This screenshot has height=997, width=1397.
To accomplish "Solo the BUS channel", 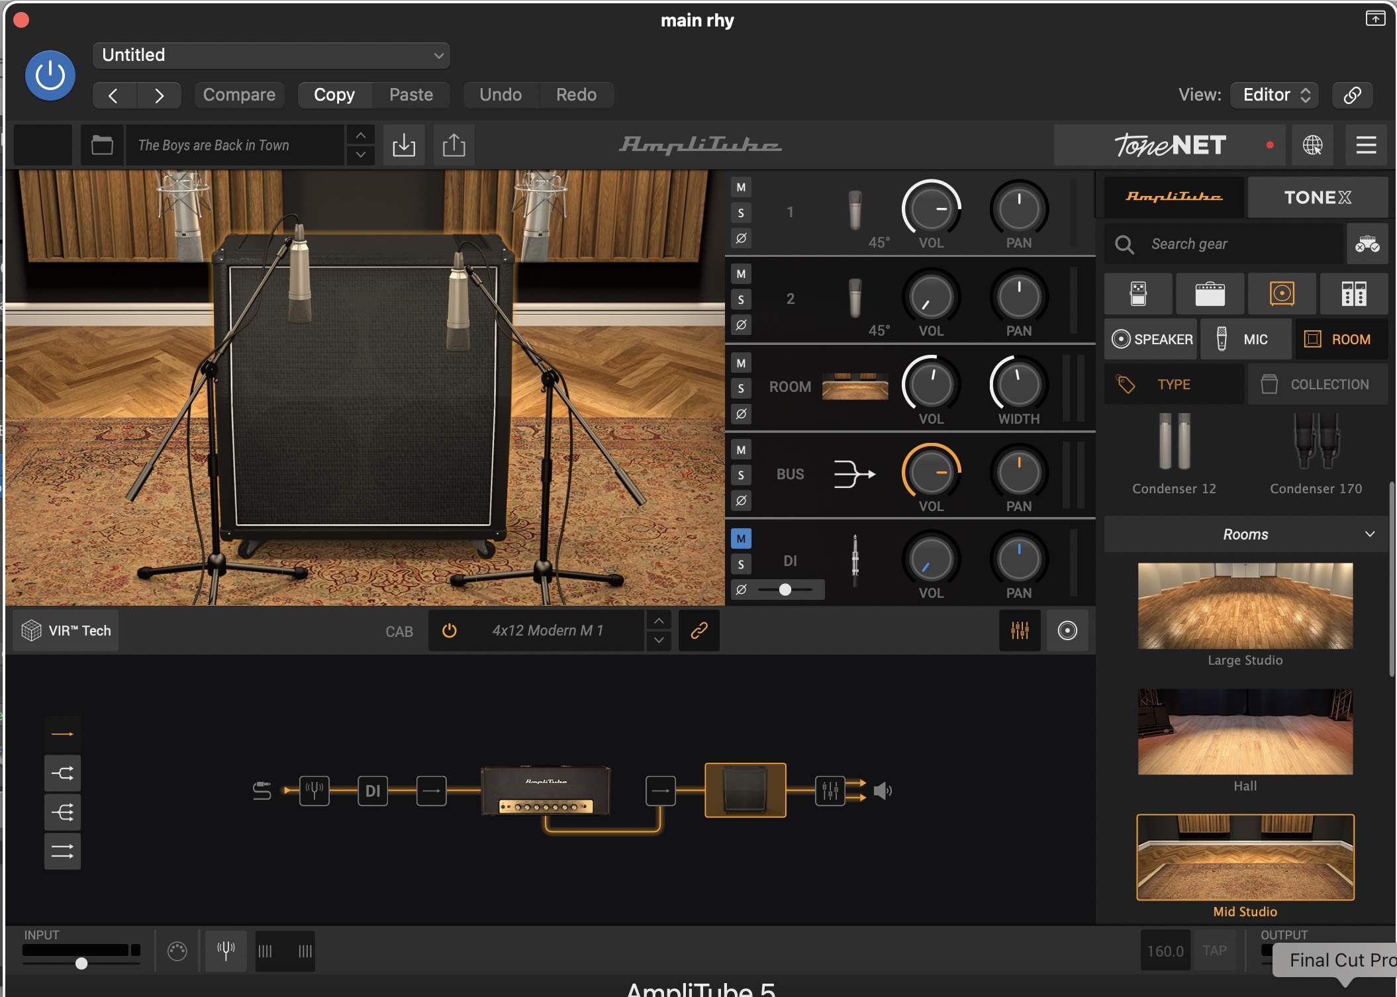I will coord(741,475).
